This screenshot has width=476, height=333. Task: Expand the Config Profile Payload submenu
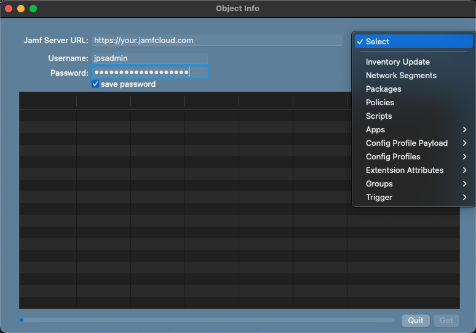click(x=413, y=143)
